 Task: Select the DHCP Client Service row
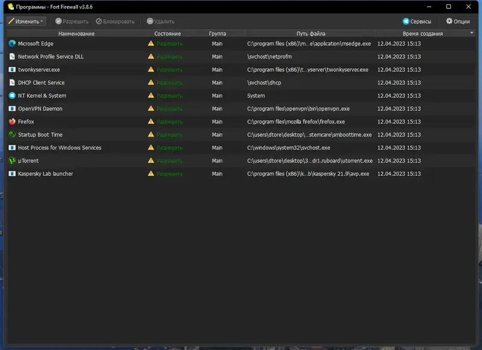tap(241, 83)
